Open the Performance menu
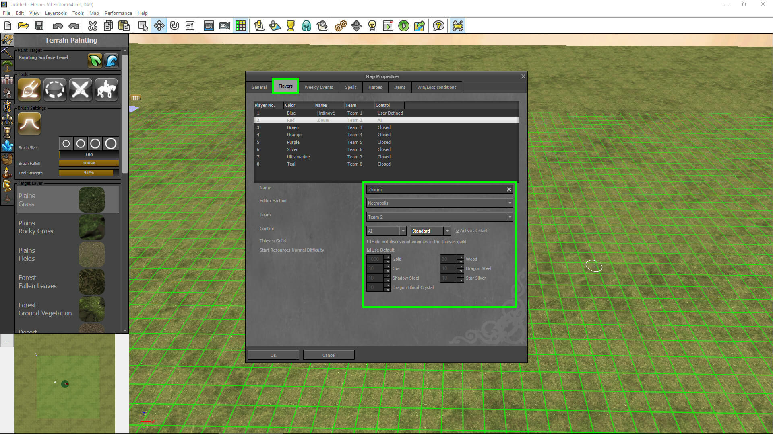Screen dimensions: 773x434 tap(118, 13)
